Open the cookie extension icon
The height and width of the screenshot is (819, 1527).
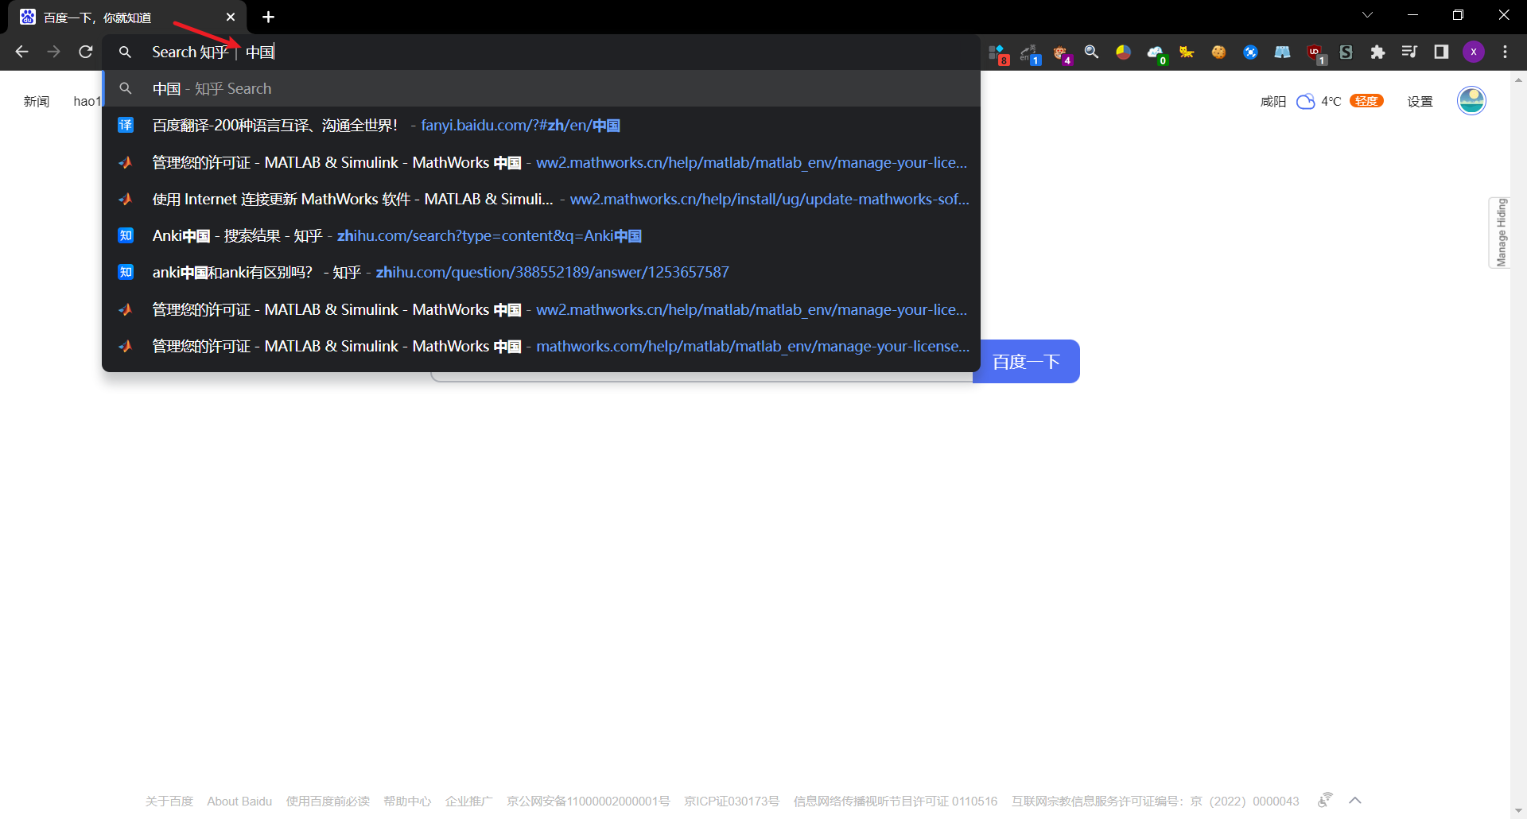click(1218, 52)
